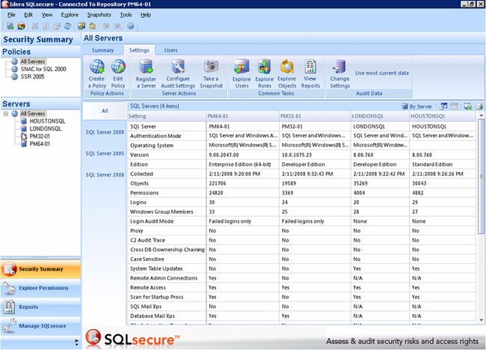Expand navigation pane overflow chevron
The width and height of the screenshot is (486, 350).
point(76,343)
